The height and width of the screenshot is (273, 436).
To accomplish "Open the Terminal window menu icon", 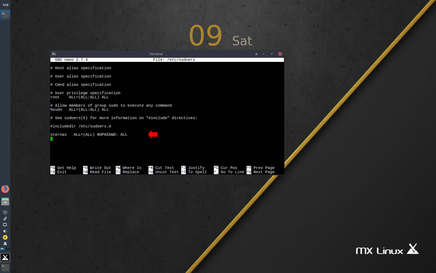I will (54, 54).
